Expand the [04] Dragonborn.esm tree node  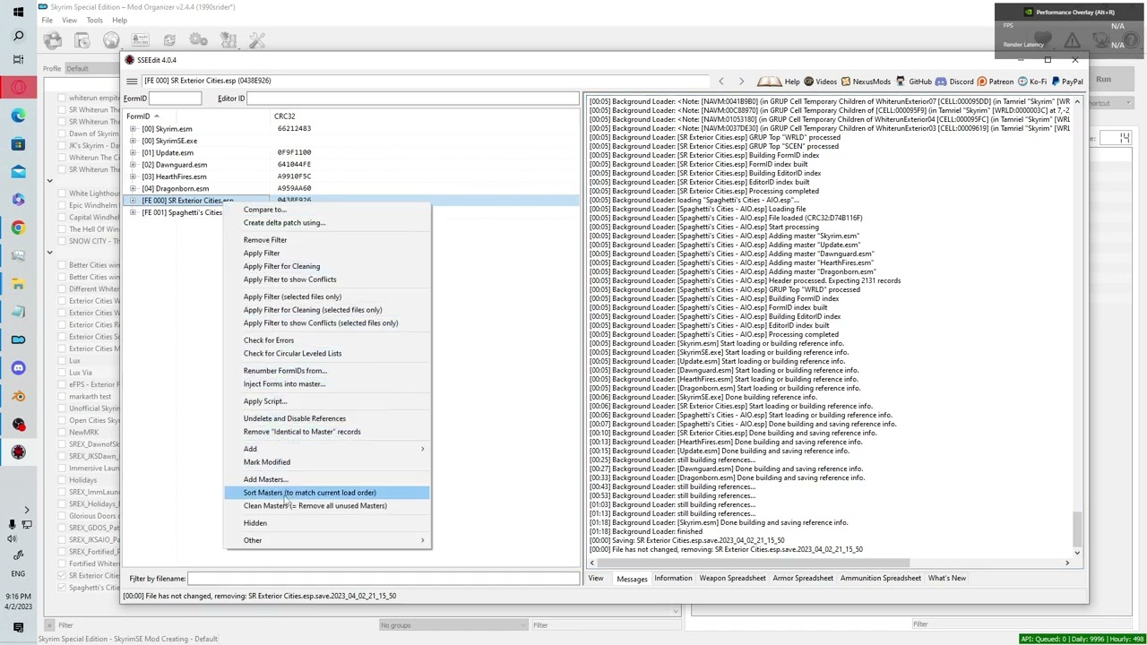(x=133, y=189)
